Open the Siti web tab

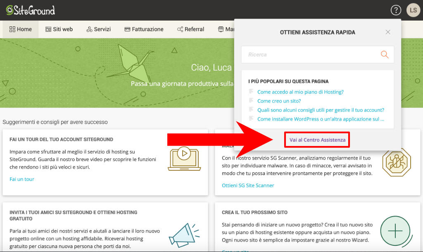pyautogui.click(x=59, y=29)
